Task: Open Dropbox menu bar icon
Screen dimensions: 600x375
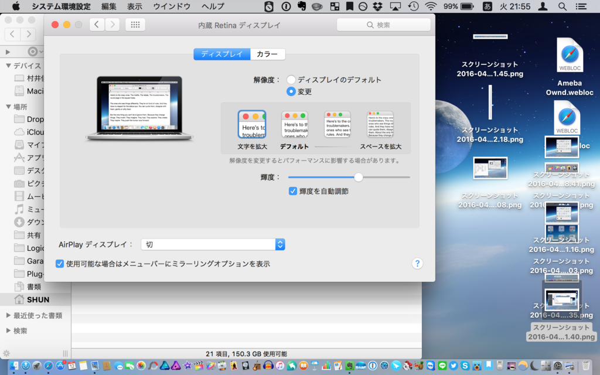Action: (378, 6)
